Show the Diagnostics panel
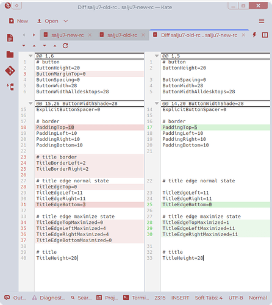Screen dimensions: 272x305 tap(49, 298)
